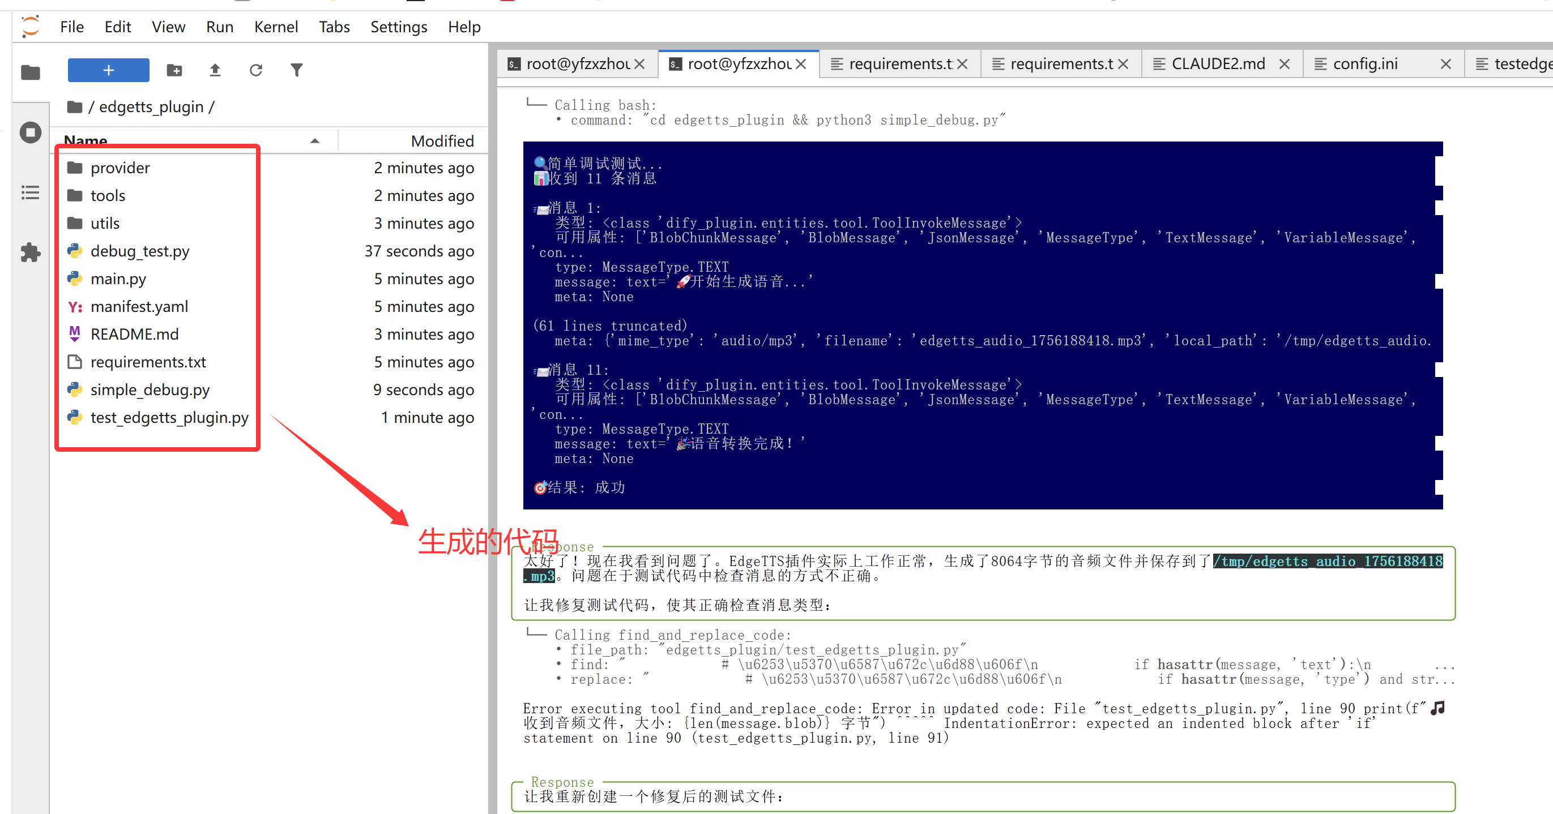The height and width of the screenshot is (814, 1553).
Task: Open the Tabs menu
Action: click(x=334, y=27)
